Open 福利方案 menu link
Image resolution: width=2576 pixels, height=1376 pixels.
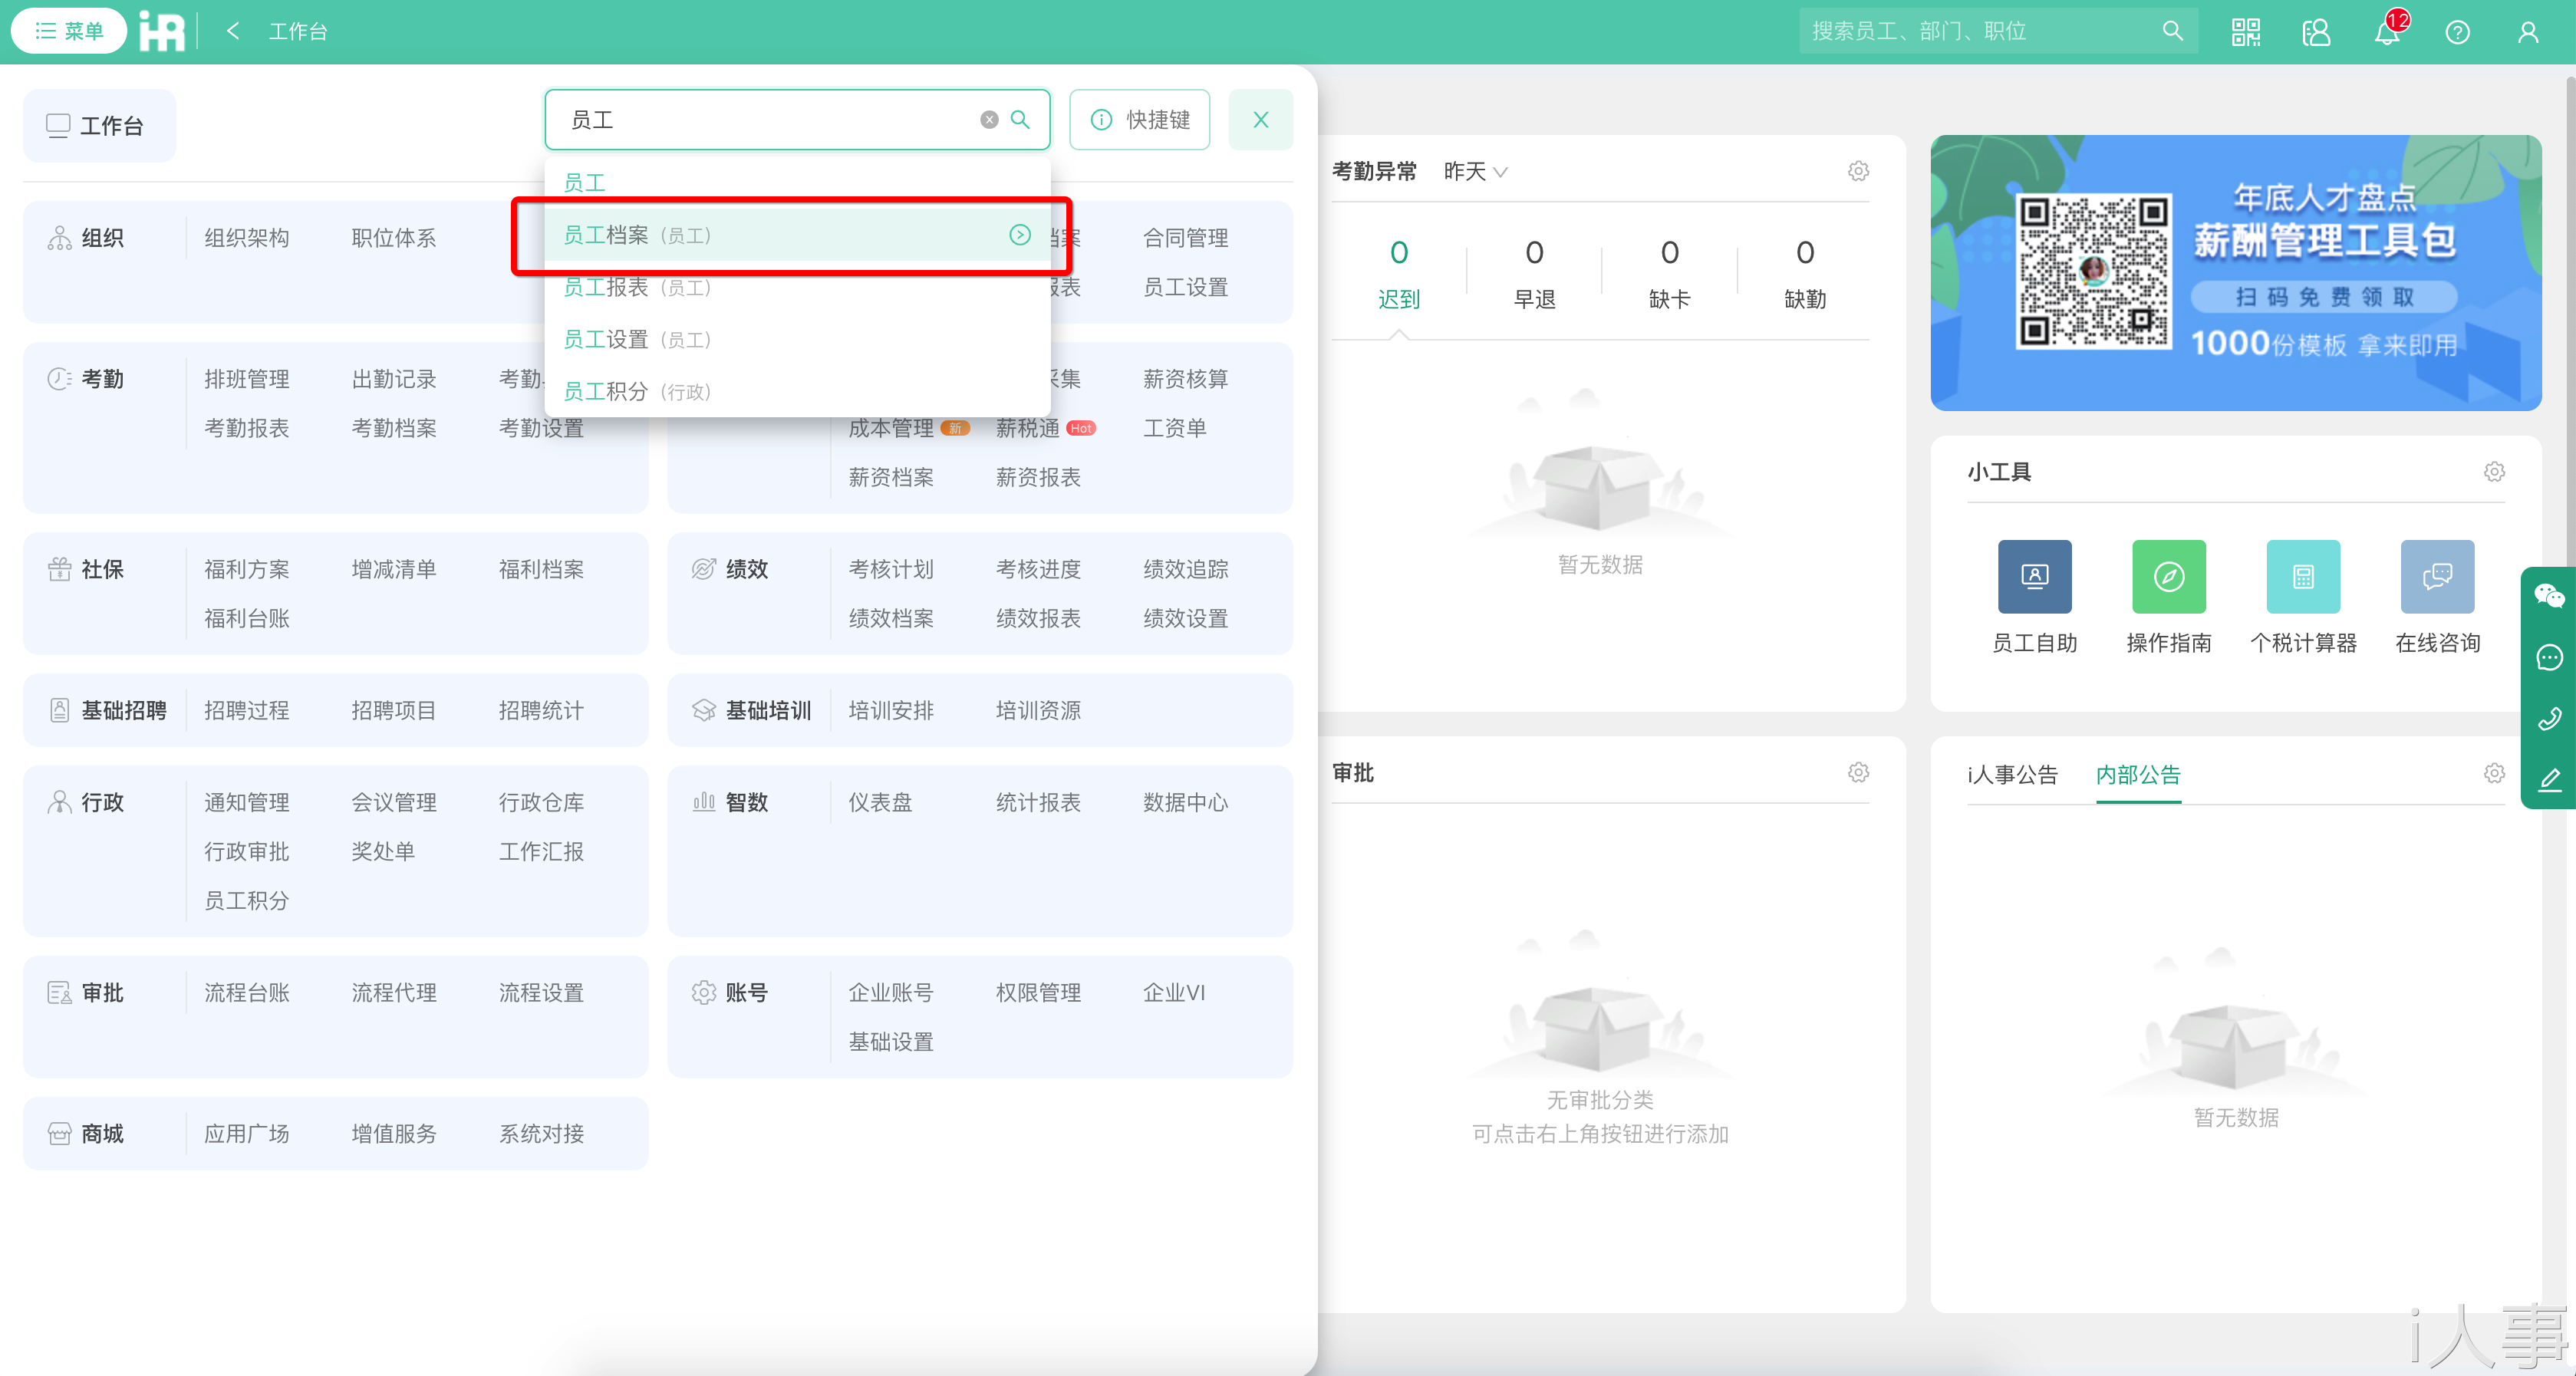[246, 569]
